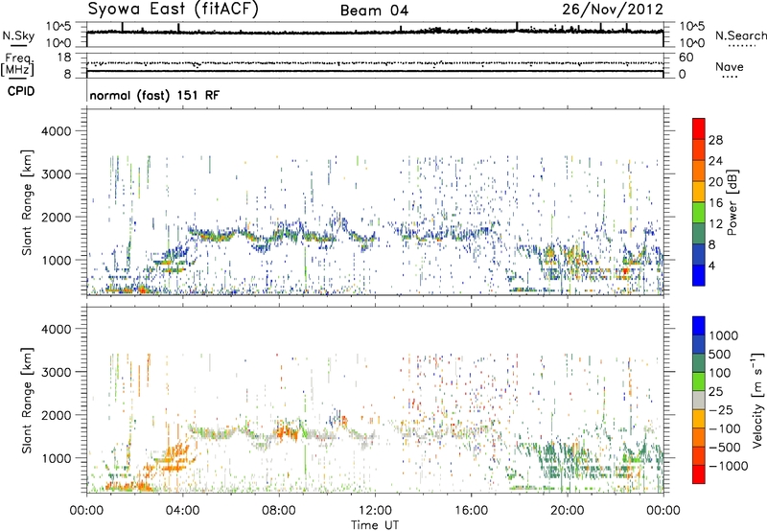The height and width of the screenshot is (531, 767).
Task: Click the 100 tick on velocity scale
Action: click(720, 373)
